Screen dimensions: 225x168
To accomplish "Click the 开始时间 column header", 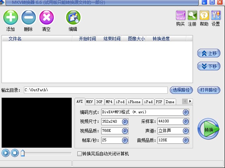I will pyautogui.click(x=85, y=39).
